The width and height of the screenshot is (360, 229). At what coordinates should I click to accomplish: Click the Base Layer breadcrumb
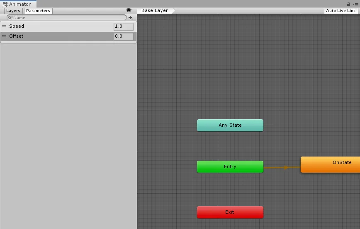pyautogui.click(x=155, y=10)
